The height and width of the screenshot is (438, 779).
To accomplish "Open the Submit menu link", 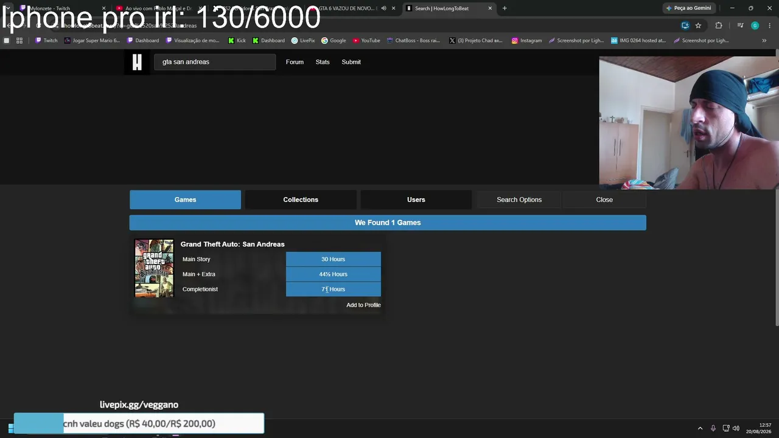I will 351,62.
